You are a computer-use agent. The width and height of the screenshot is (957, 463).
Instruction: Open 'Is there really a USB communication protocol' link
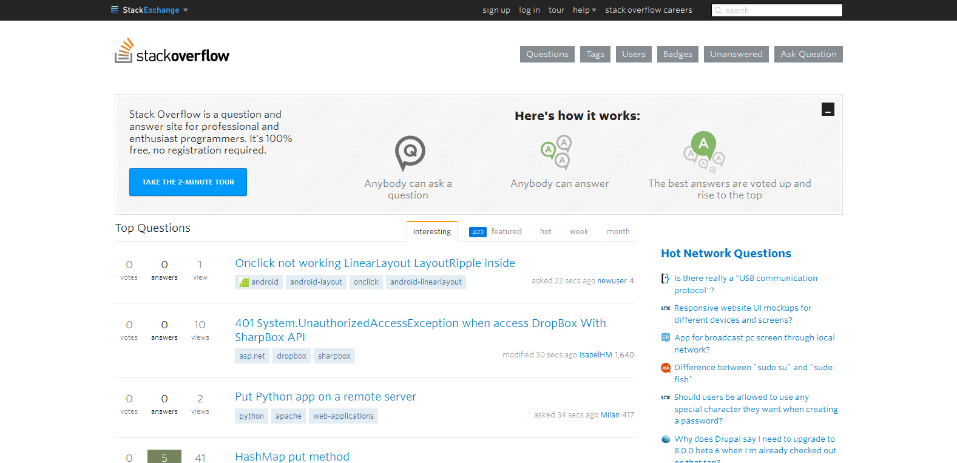746,284
